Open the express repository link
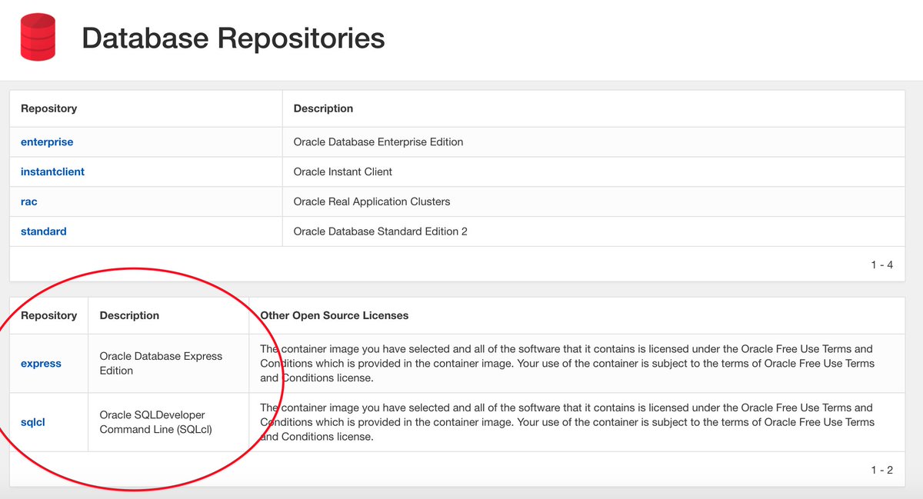The width and height of the screenshot is (923, 499). 41,363
